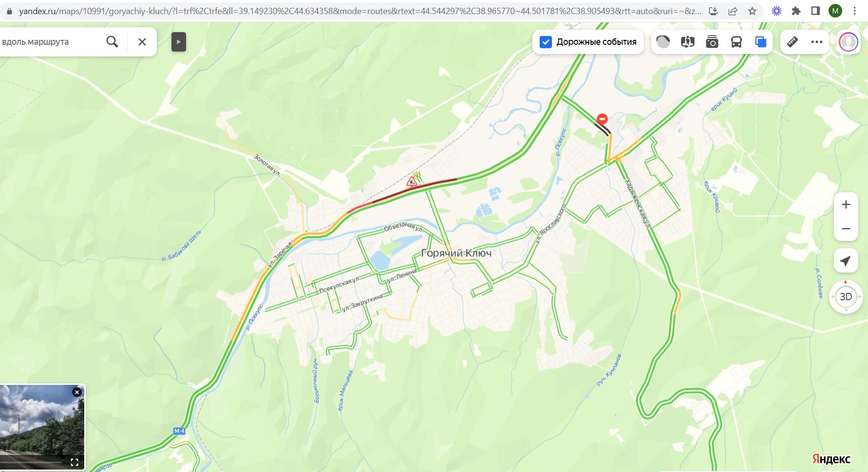This screenshot has height=472, width=868.
Task: Close the panorama preview thumbnail
Action: 76,392
